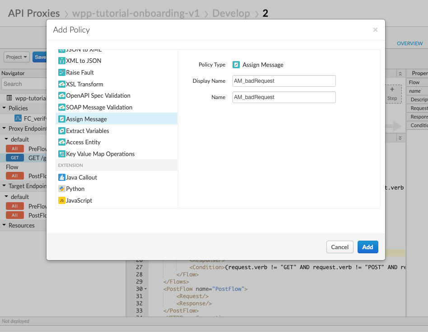The height and width of the screenshot is (332, 428).
Task: Cancel the Add Policy dialog
Action: coord(340,247)
